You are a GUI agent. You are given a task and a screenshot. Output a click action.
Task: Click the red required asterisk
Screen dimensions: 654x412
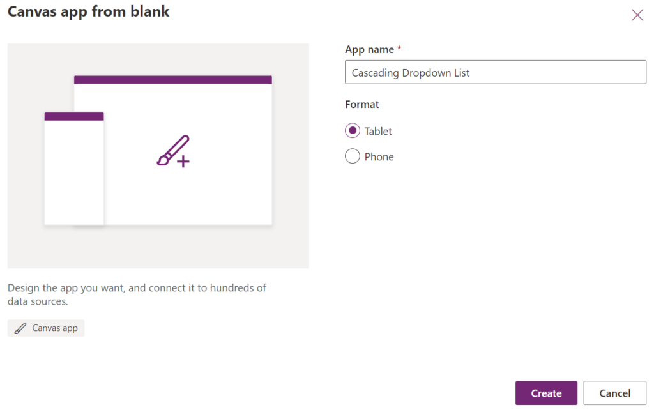[x=399, y=49]
